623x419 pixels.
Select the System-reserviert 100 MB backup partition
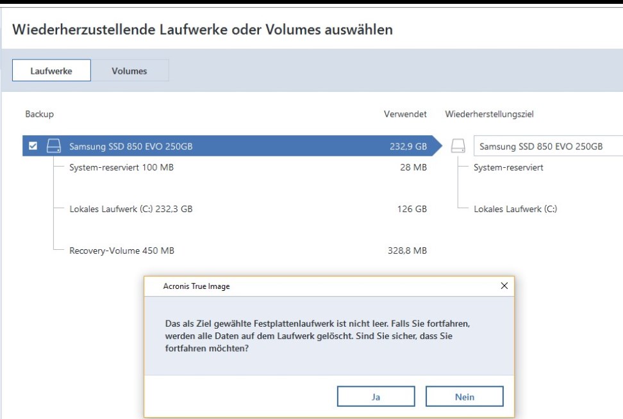(121, 168)
